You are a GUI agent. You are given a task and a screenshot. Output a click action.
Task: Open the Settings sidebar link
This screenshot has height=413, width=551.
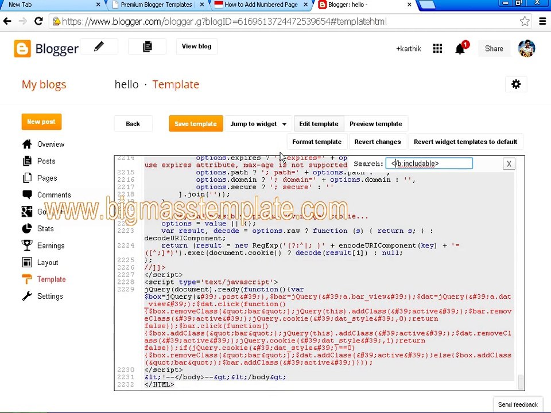50,296
